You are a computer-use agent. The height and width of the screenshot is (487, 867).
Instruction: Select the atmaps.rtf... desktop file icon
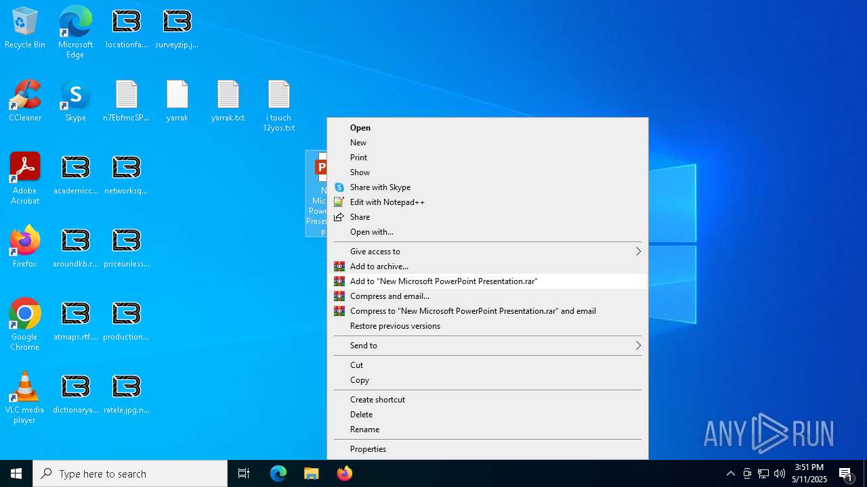(75, 321)
